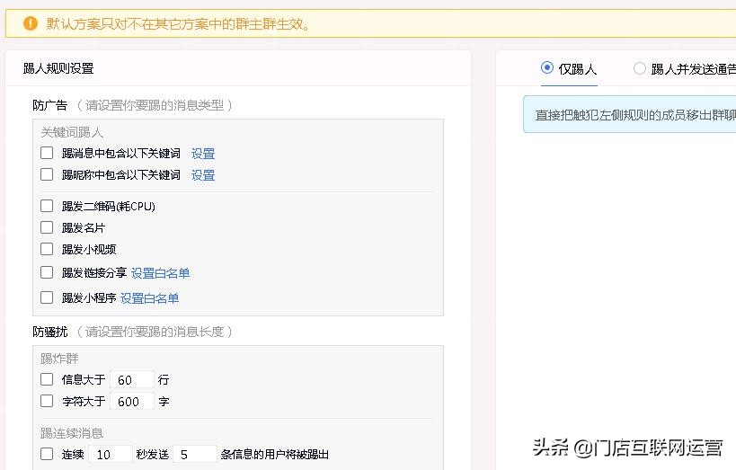The image size is (736, 470).
Task: Toggle 踢发小程序 checkbox
Action: click(x=47, y=297)
